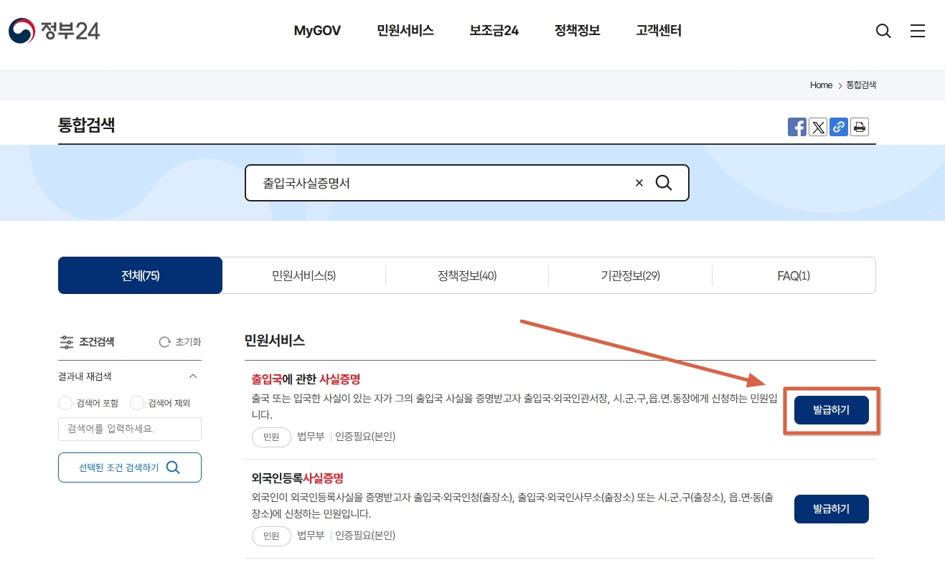Switch to the 정책정보(40) tab
945x565 pixels.
coord(467,275)
